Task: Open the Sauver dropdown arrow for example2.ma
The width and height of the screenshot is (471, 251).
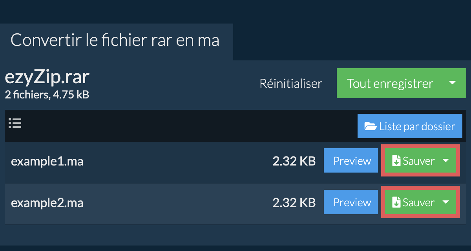Action: click(x=445, y=202)
